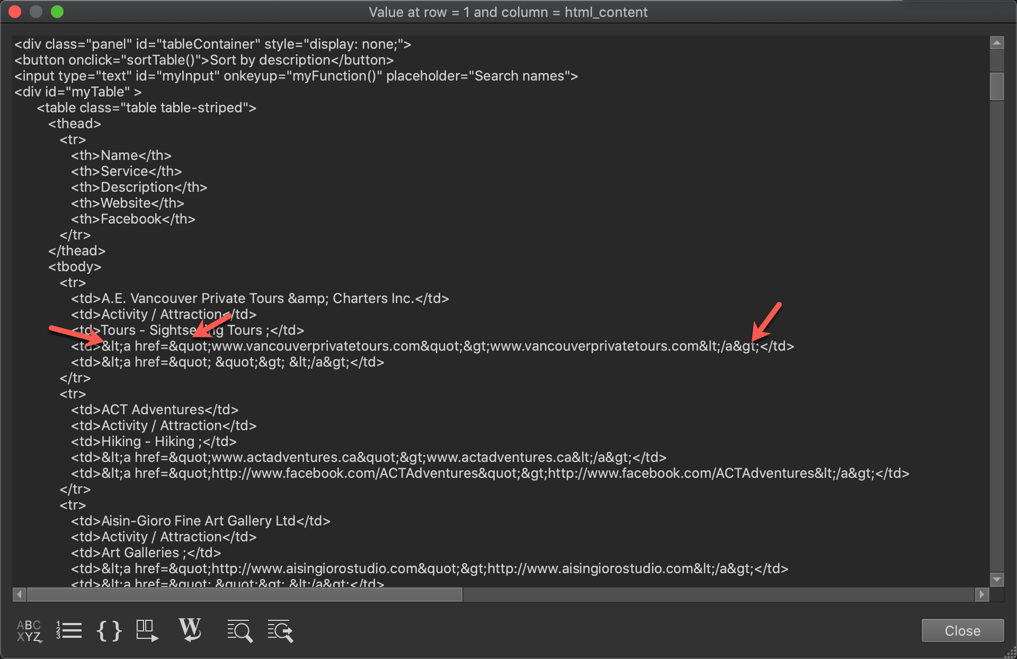Select the green zoom traffic light
1017x659 pixels.
pyautogui.click(x=57, y=12)
